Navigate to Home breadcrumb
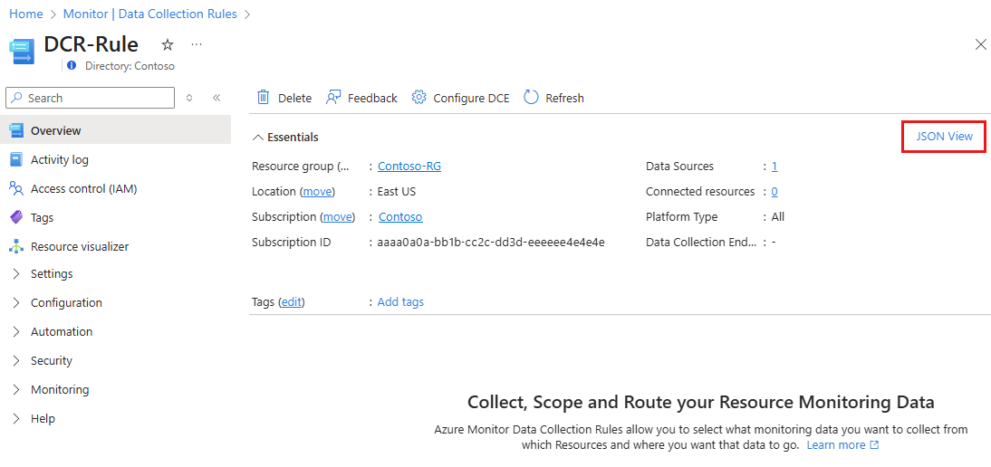Image resolution: width=991 pixels, height=467 pixels. [26, 14]
